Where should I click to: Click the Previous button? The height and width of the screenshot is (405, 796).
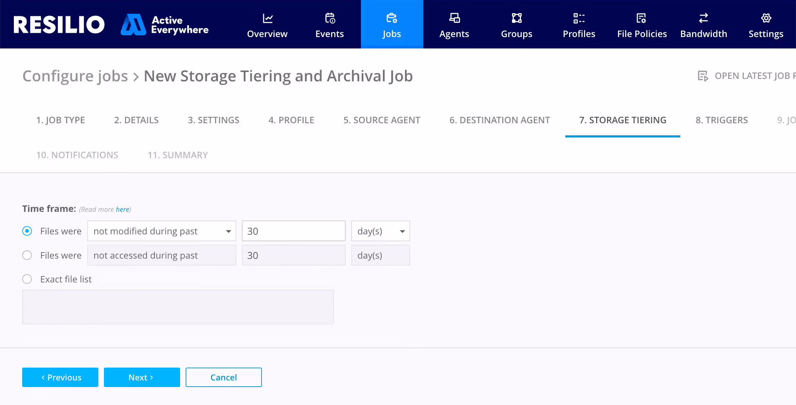(60, 377)
